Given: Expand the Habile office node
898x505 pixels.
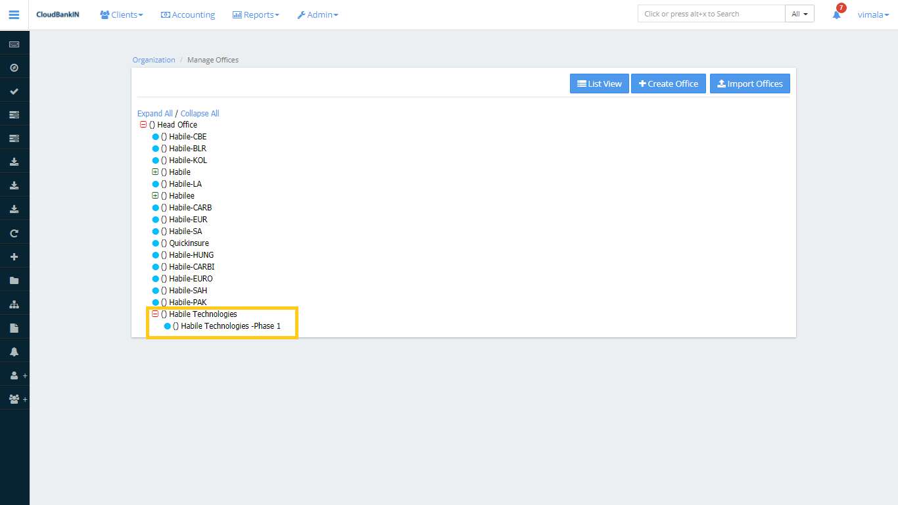Looking at the screenshot, I should click(x=155, y=172).
